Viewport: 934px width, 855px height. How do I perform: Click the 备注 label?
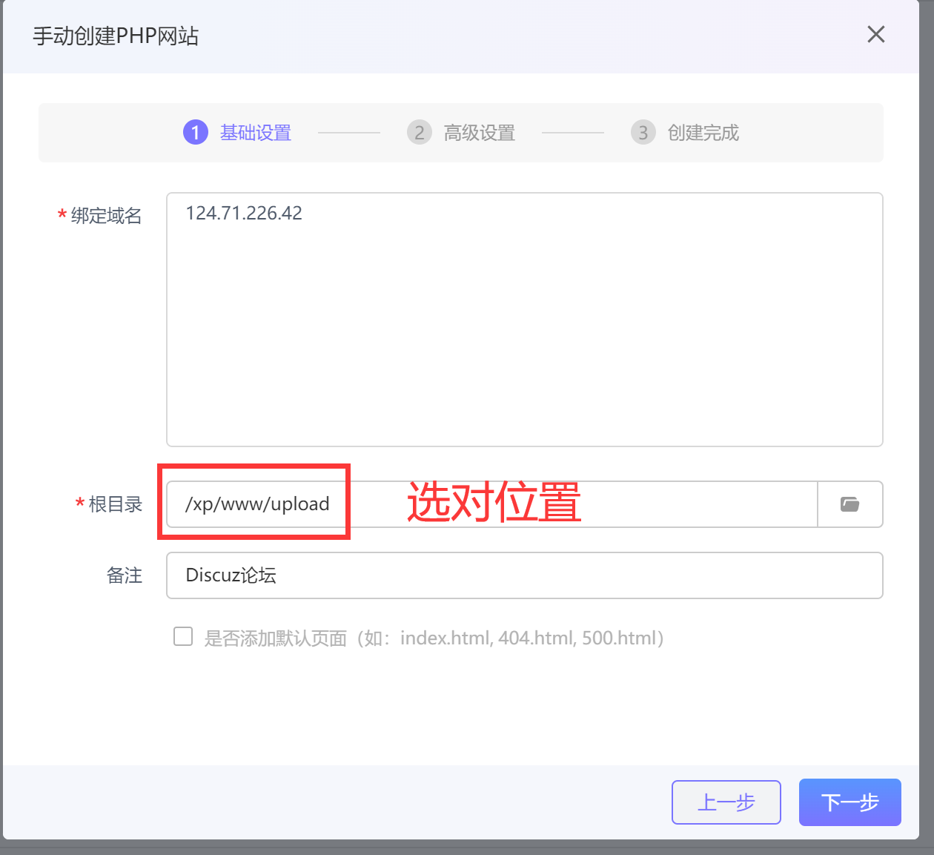[125, 575]
